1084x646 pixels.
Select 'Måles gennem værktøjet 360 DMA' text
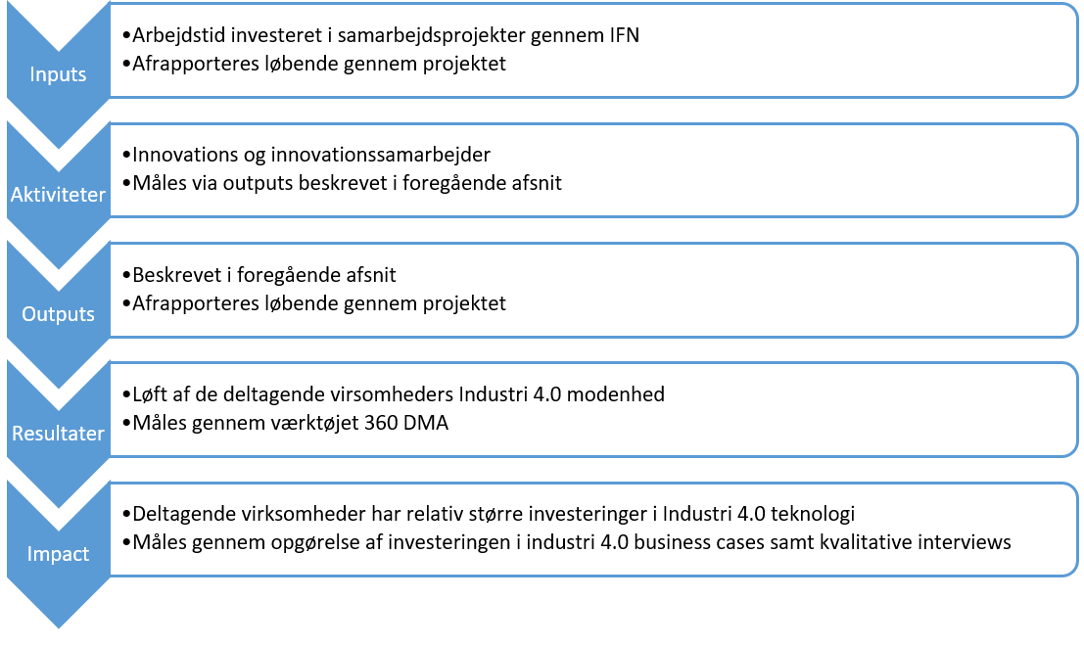[291, 423]
